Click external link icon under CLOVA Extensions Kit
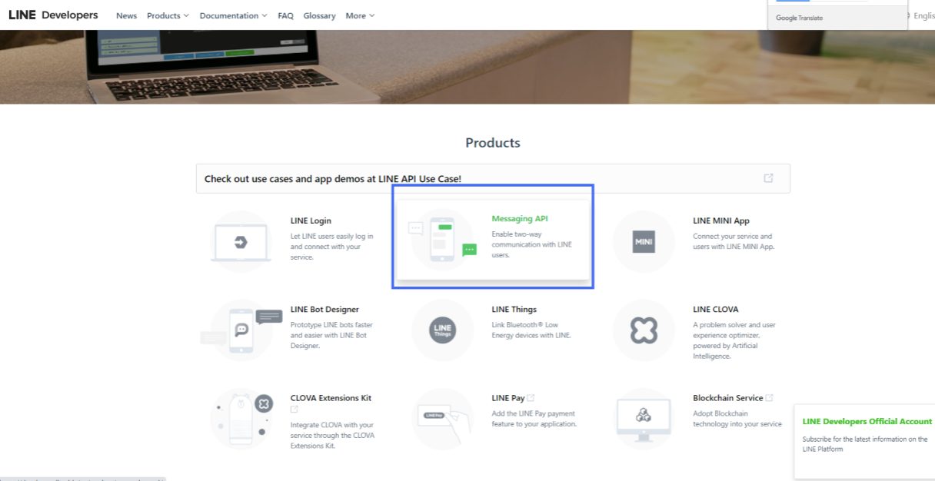The image size is (935, 481). click(294, 410)
